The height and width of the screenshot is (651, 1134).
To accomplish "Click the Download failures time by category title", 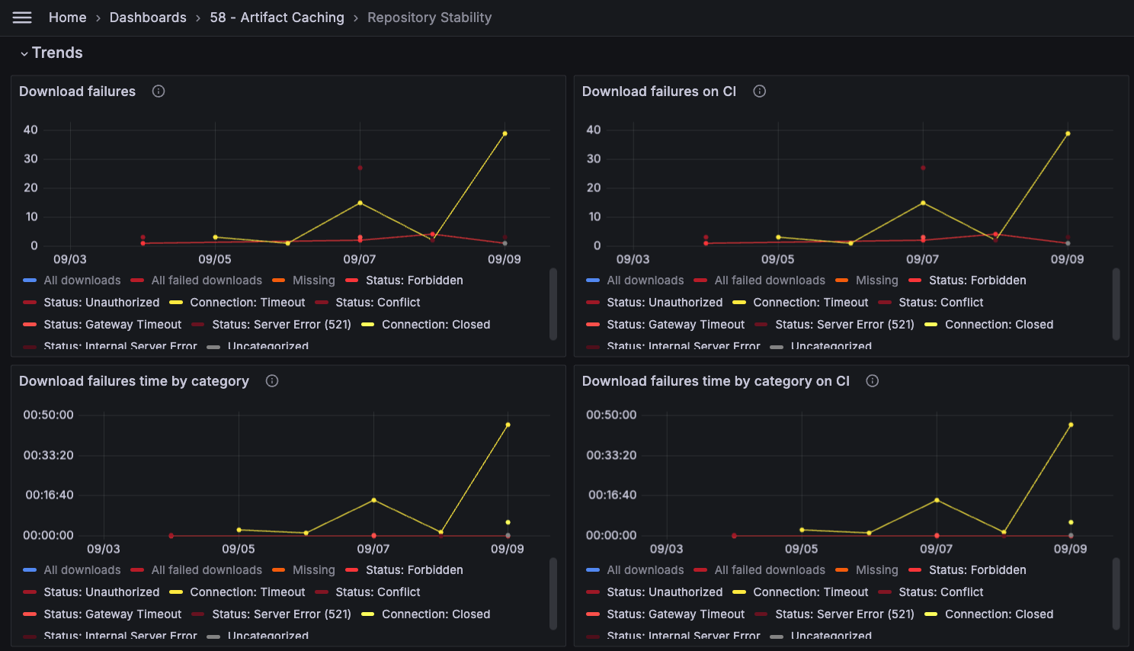I will 134,381.
